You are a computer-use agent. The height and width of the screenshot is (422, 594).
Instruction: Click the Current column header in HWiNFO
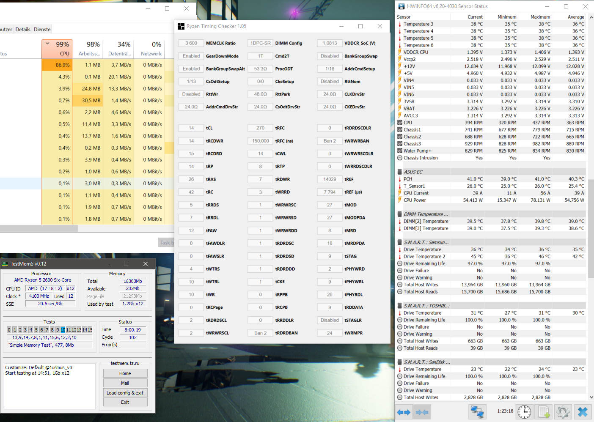point(467,17)
